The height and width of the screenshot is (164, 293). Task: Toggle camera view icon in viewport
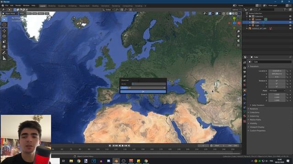pos(239,41)
